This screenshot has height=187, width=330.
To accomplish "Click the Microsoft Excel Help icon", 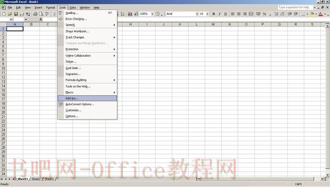I will click(157, 14).
